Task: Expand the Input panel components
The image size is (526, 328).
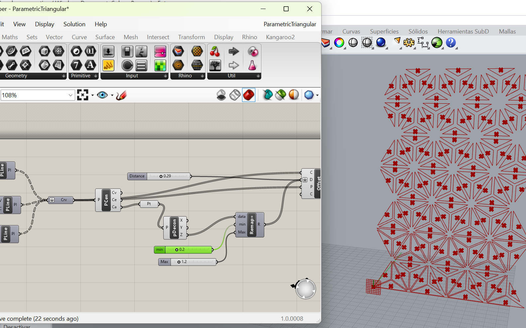Action: 165,76
